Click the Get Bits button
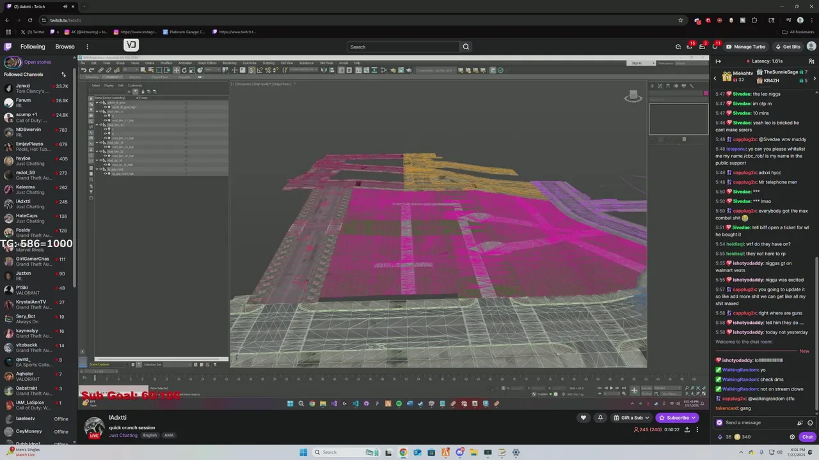The width and height of the screenshot is (819, 460). 787,47
